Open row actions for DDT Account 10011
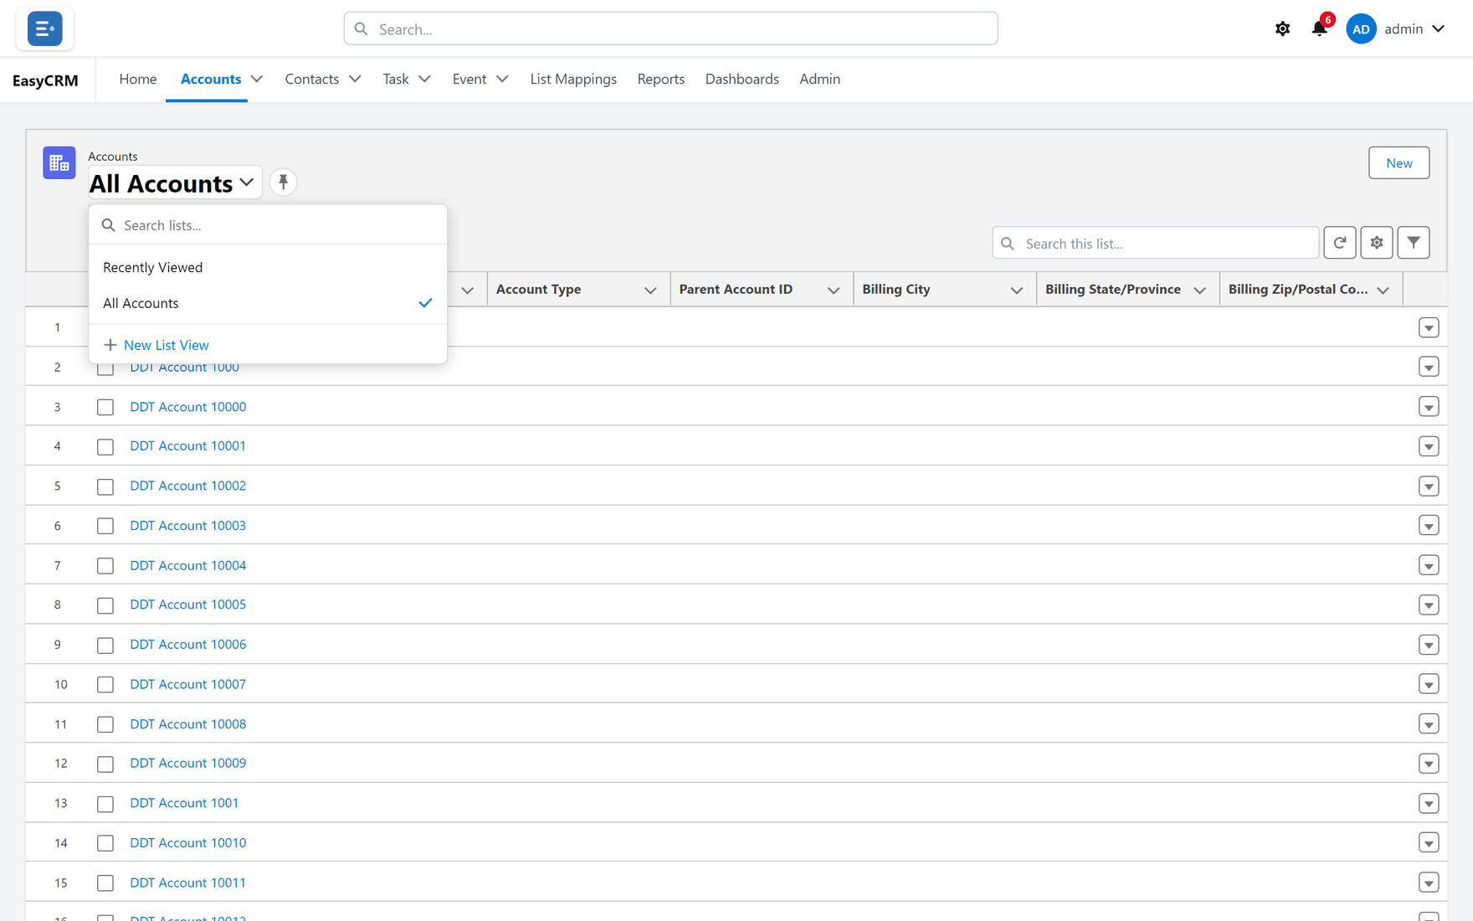Screen dimensions: 1473x921 tap(1429, 882)
